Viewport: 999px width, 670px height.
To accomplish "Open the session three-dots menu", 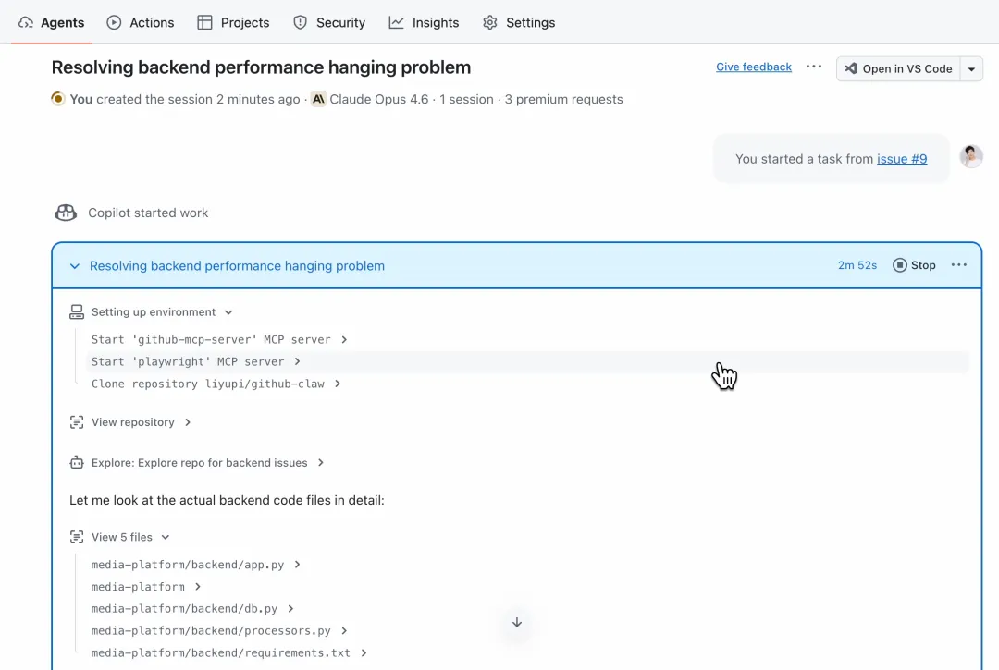I will (x=814, y=67).
